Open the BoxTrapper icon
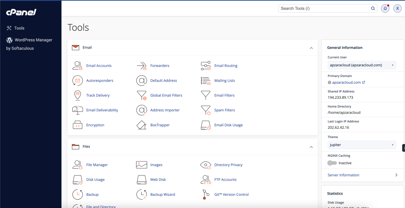Screen dimensions: 405x208 pyautogui.click(x=142, y=125)
